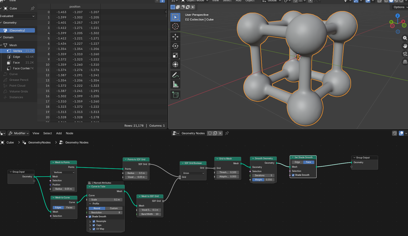Click the fake user shield icon
The height and width of the screenshot is (236, 408).
pos(210,133)
